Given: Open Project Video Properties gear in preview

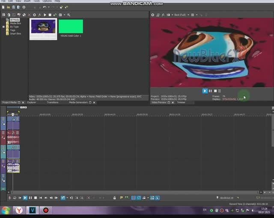Looking at the screenshot, I should [153, 15].
